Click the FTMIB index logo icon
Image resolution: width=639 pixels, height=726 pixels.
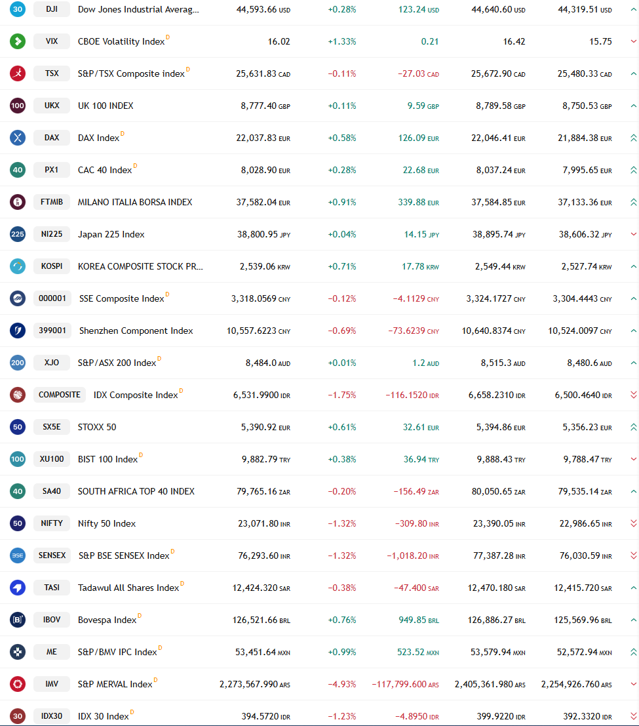18,202
